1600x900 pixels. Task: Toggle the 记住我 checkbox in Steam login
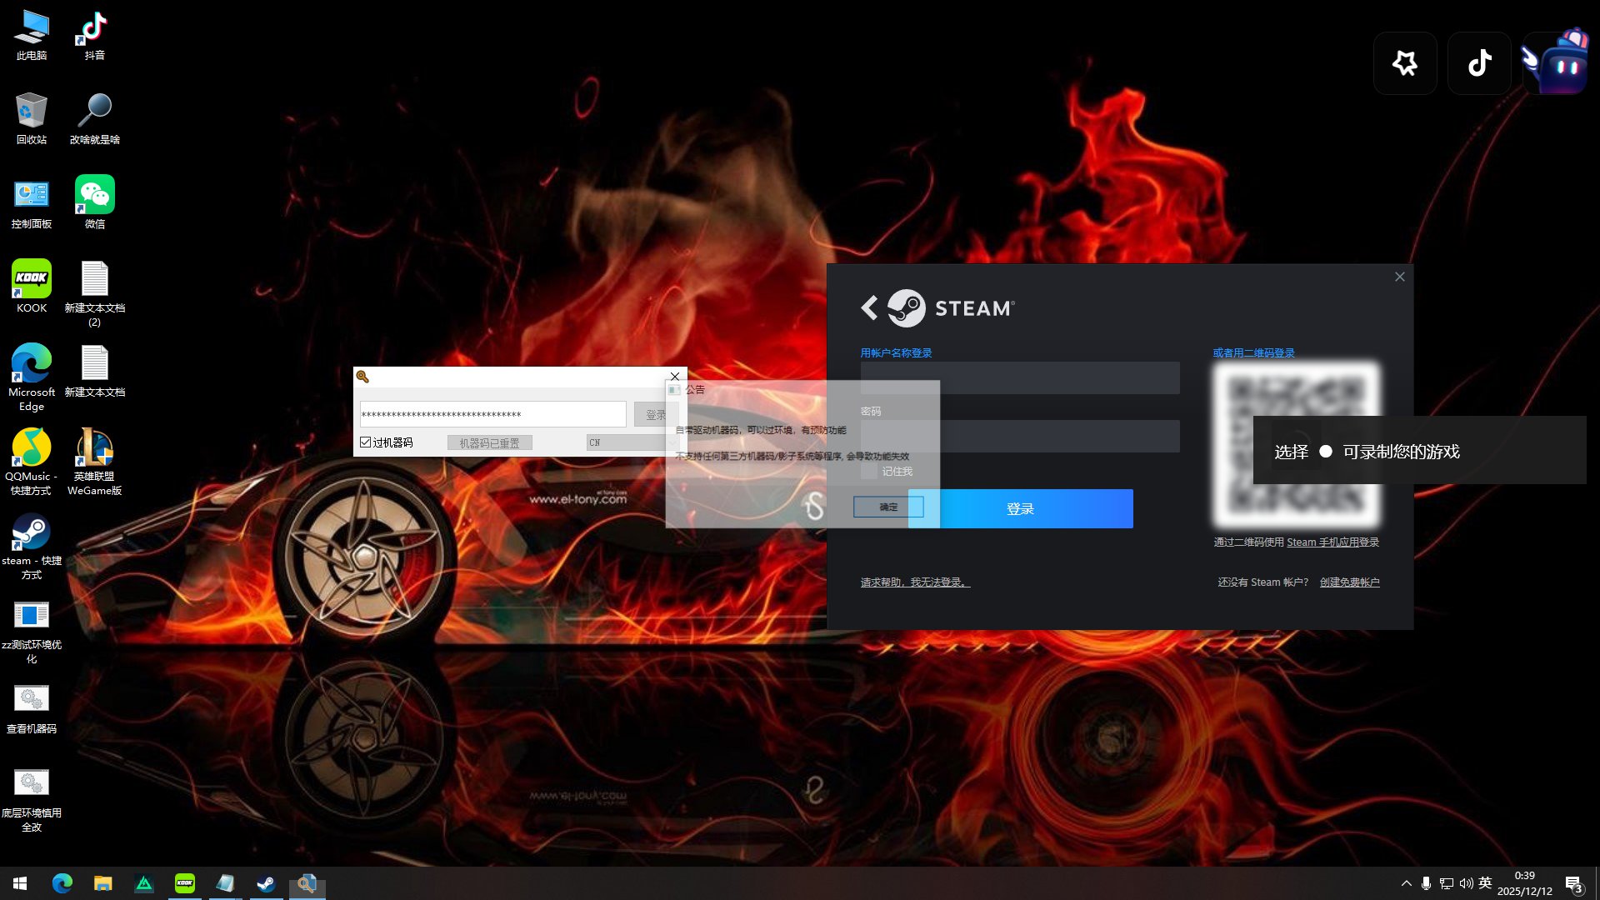[x=869, y=472]
